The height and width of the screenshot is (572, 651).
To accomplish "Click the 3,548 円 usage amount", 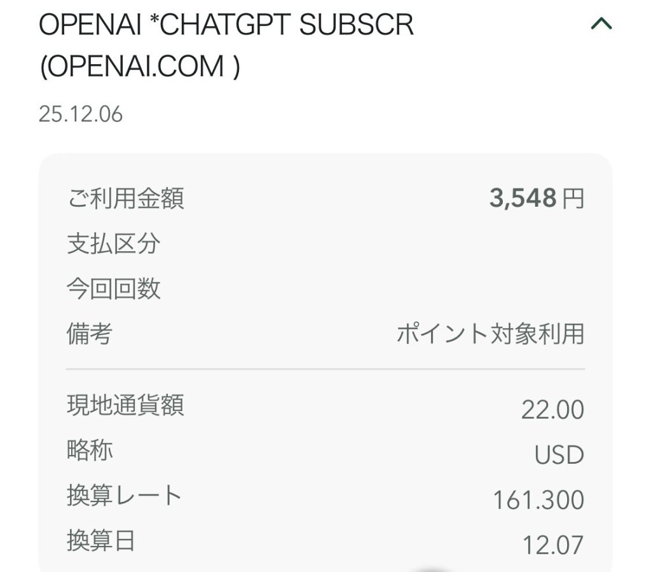I will pyautogui.click(x=523, y=199).
